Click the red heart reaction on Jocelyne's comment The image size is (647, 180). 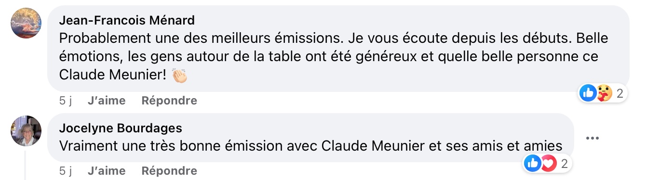coord(549,164)
